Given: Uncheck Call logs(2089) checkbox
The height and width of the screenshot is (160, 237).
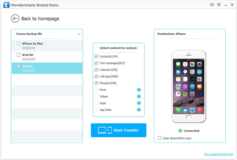Looking at the screenshot, I should click(96, 76).
